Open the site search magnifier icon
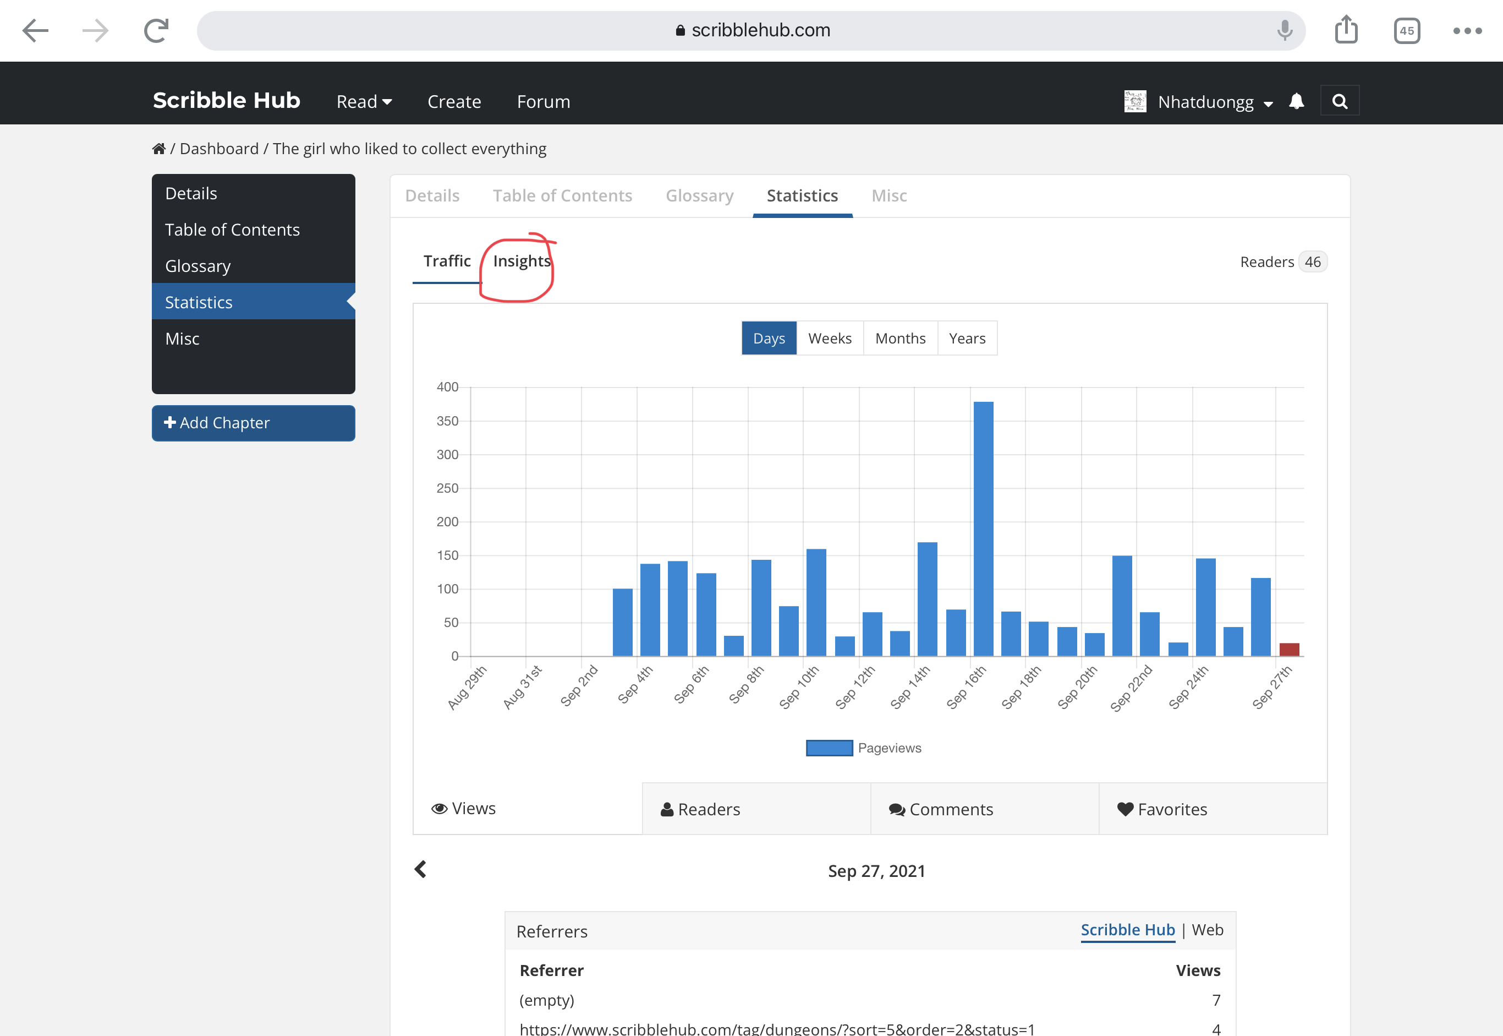Image resolution: width=1503 pixels, height=1036 pixels. click(1340, 101)
